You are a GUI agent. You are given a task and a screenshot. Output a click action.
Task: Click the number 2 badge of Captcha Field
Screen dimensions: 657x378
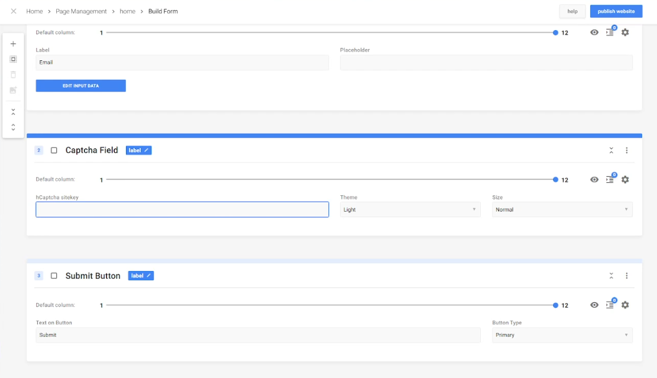[38, 150]
